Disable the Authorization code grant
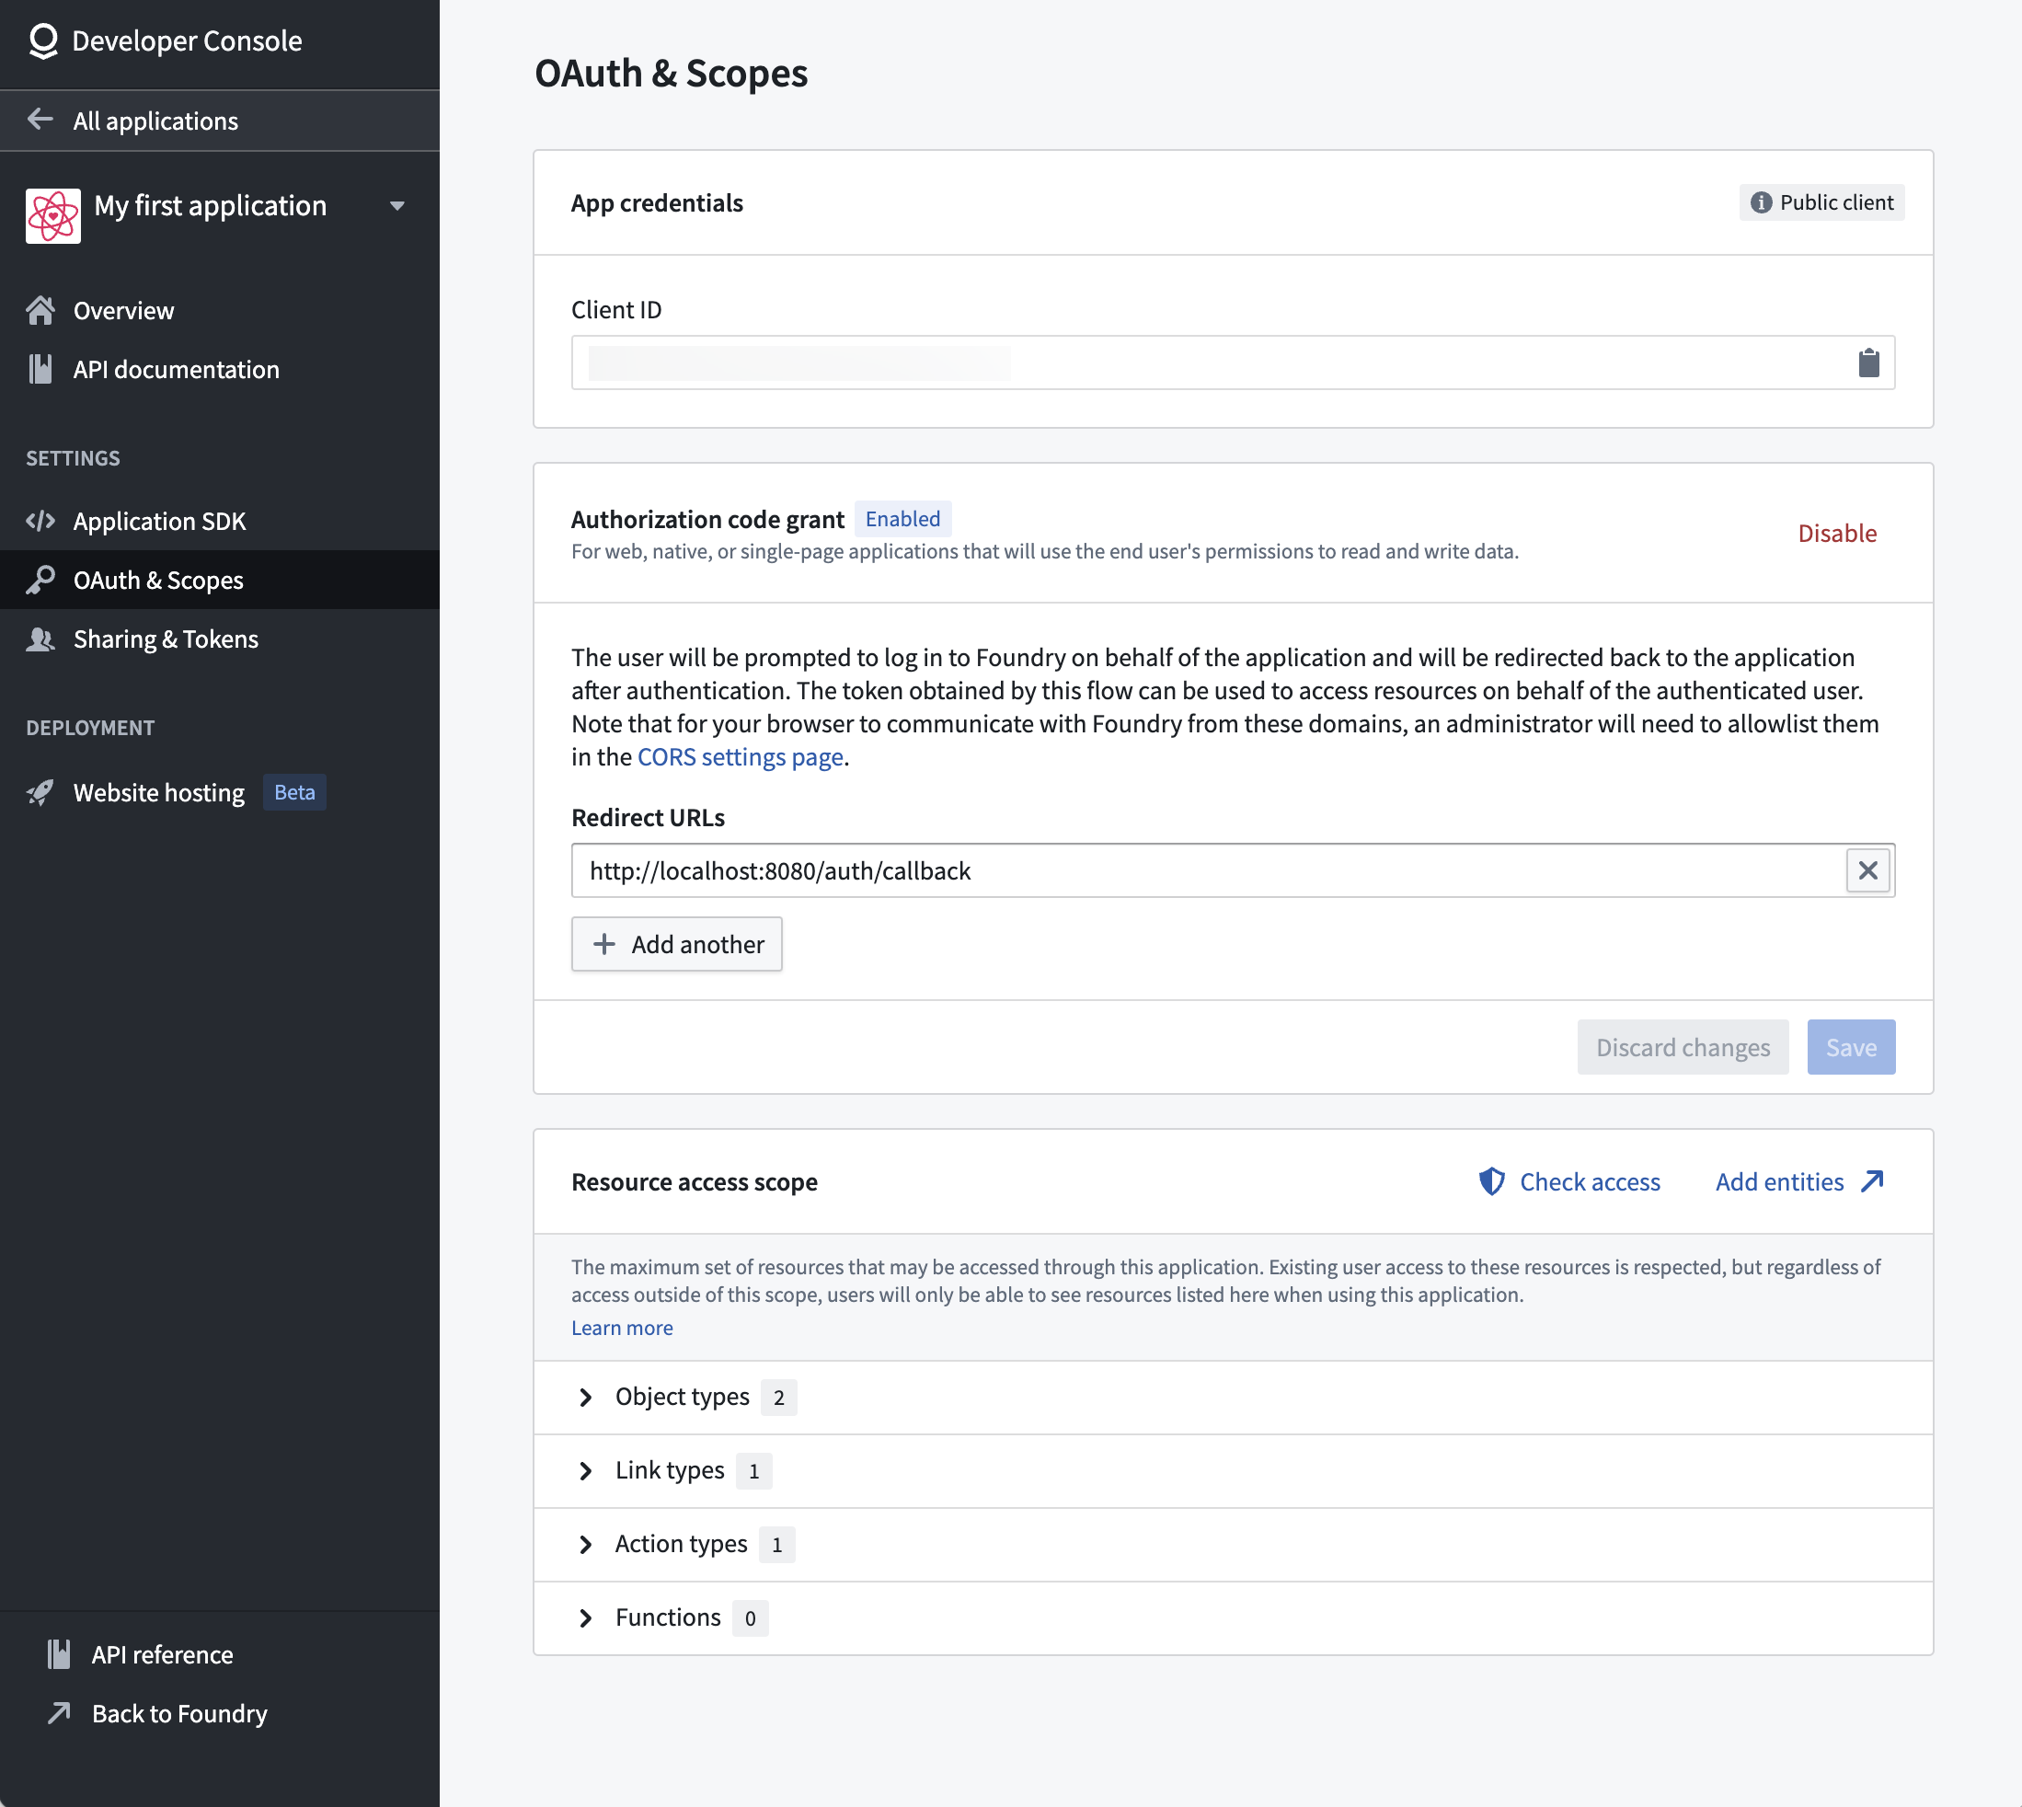Screen dimensions: 2022x1807 [x=1836, y=533]
